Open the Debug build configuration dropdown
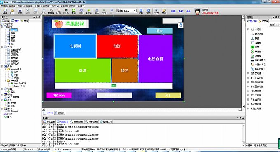 pyautogui.click(x=126, y=11)
